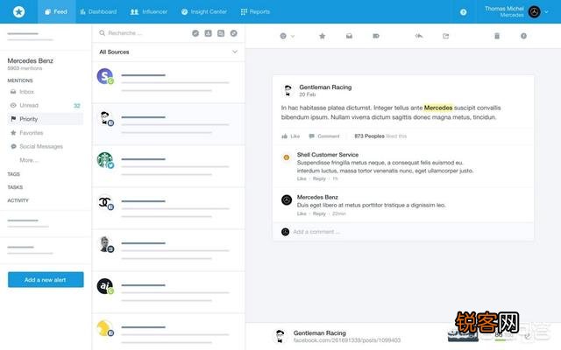Open the 873 Peoples liked this link
Viewport: 561px width, 350px height.
[380, 136]
